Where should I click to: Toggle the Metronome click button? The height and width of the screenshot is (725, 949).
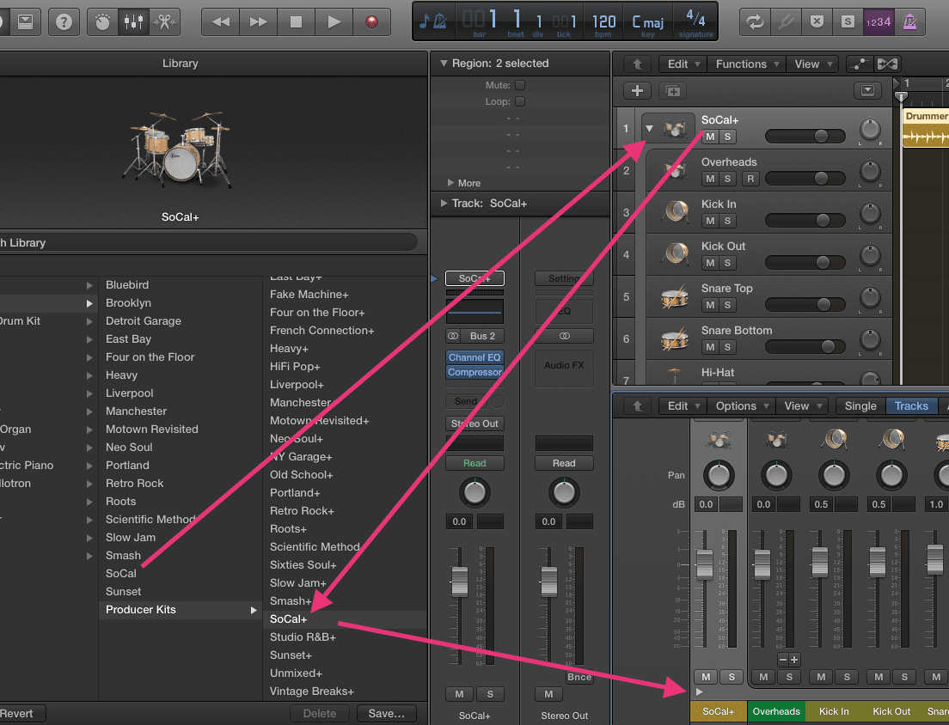[x=909, y=22]
